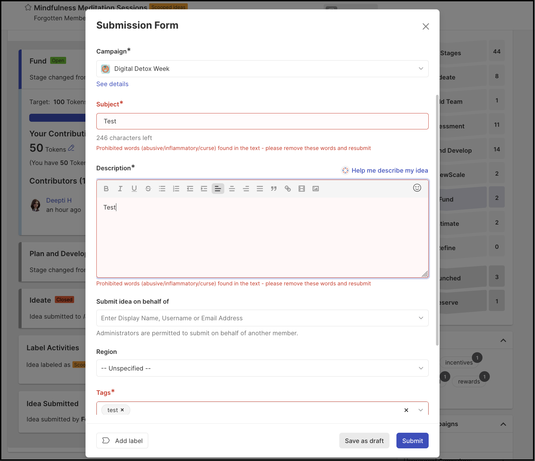The image size is (535, 461).
Task: Select the Develop stage showing 14
Action: point(472,150)
